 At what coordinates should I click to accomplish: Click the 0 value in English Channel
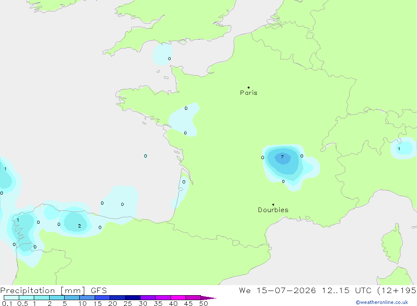pyautogui.click(x=169, y=58)
